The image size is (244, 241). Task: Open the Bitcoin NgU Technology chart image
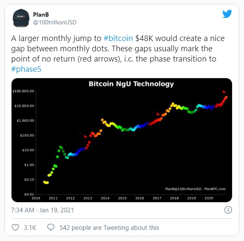coord(122,140)
